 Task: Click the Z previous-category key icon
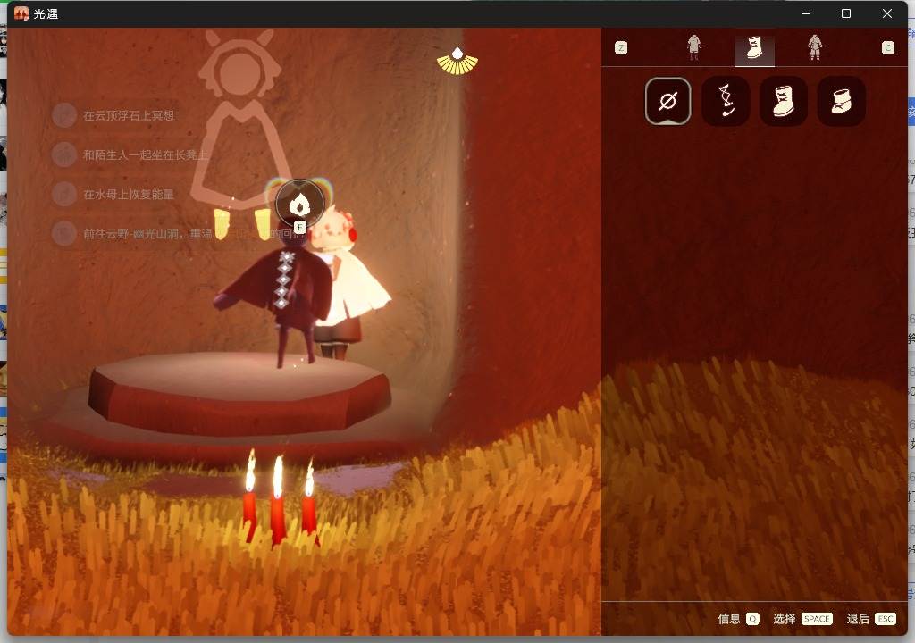621,48
